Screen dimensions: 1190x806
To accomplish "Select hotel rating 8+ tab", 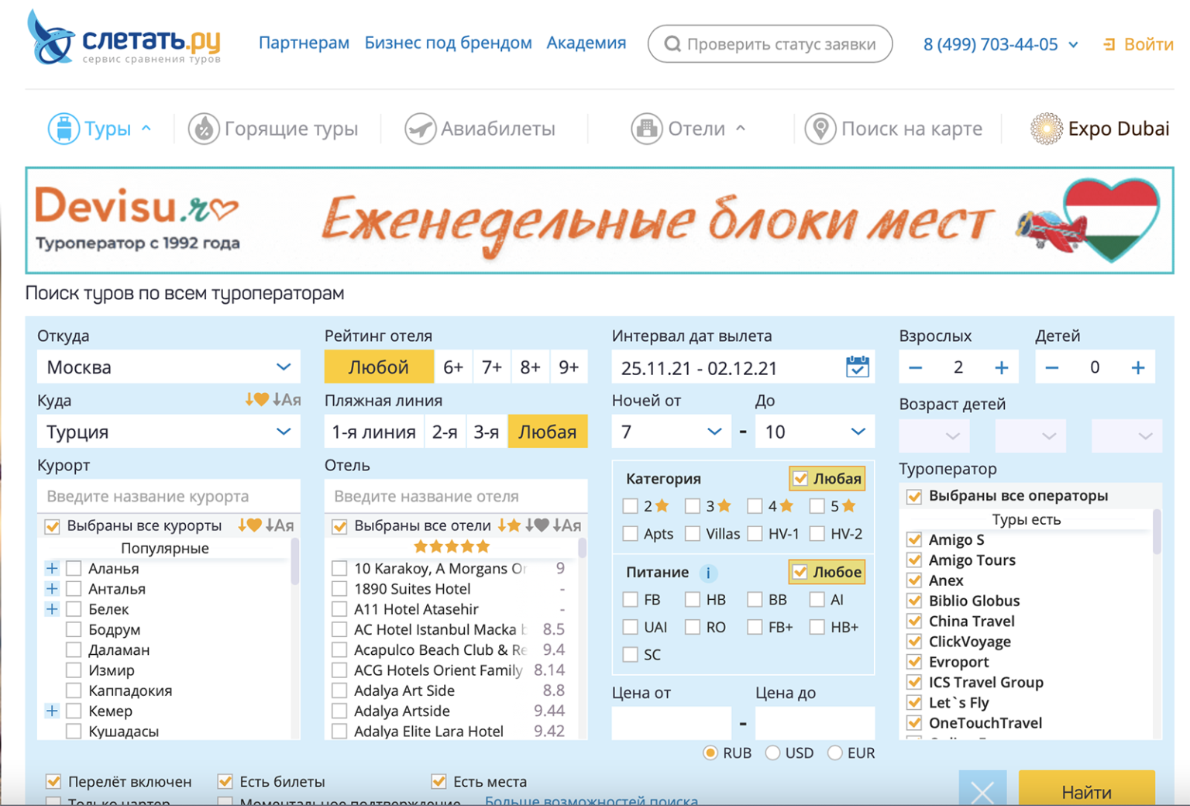I will coord(530,367).
